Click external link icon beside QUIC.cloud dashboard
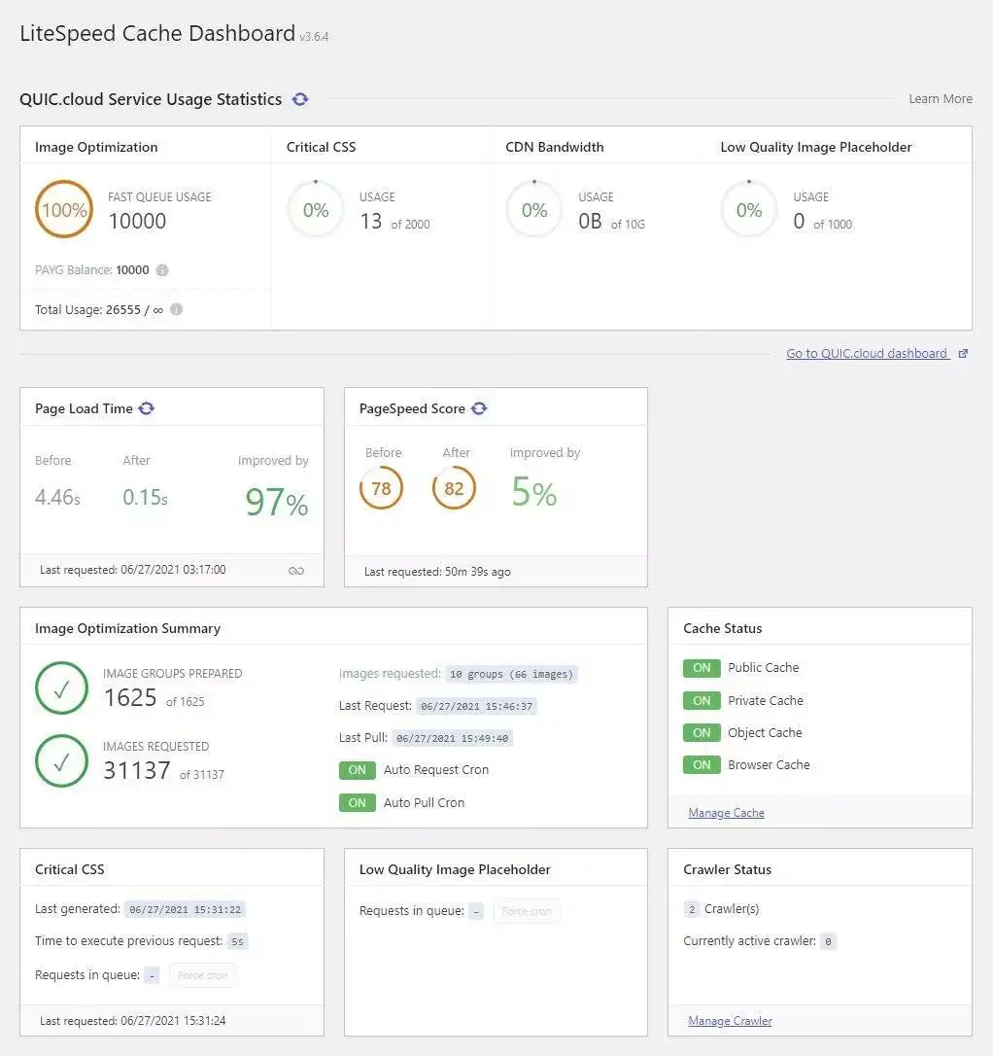The height and width of the screenshot is (1056, 993). [x=963, y=354]
